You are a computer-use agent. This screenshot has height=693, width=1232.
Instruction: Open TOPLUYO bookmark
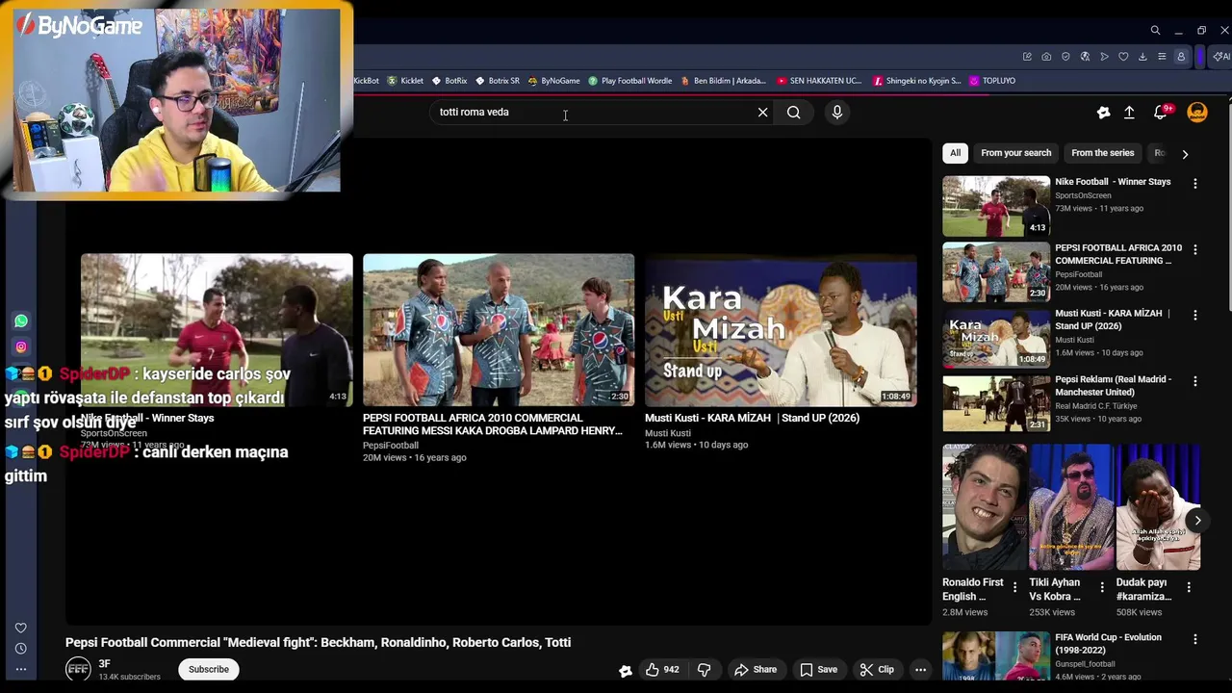click(992, 81)
